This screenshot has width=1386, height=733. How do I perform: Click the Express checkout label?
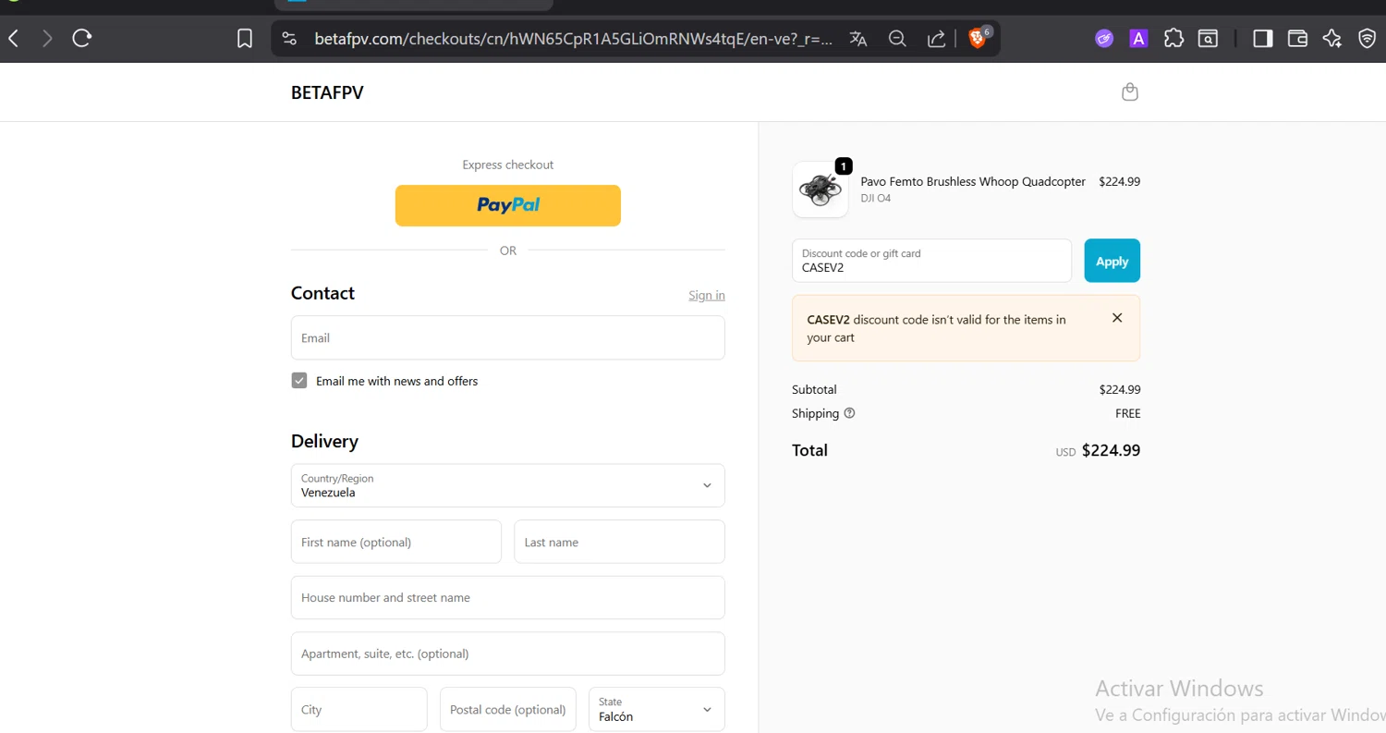tap(507, 165)
